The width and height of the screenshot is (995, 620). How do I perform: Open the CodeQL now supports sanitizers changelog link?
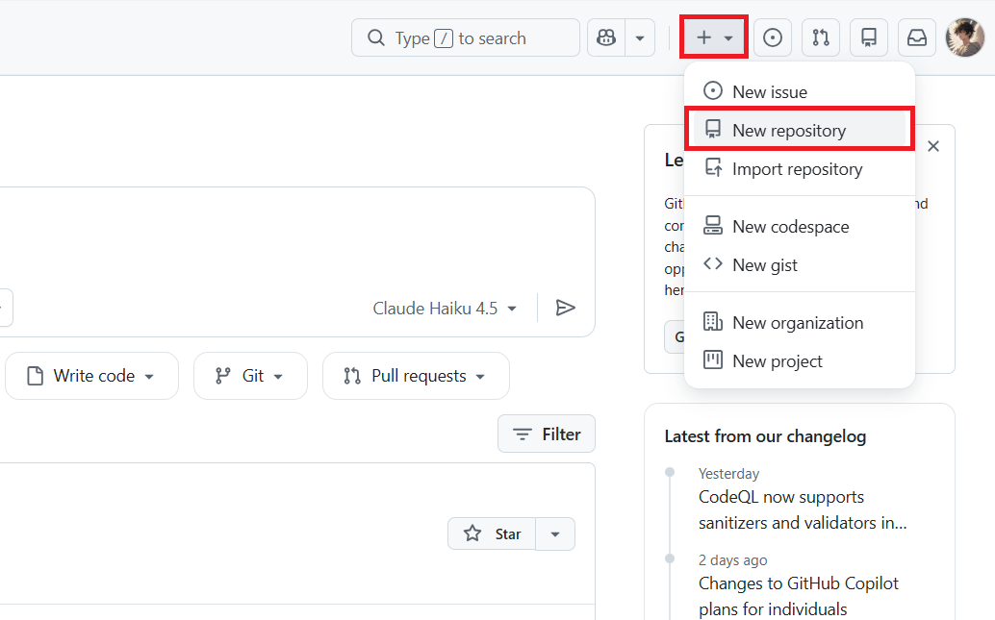coord(803,509)
